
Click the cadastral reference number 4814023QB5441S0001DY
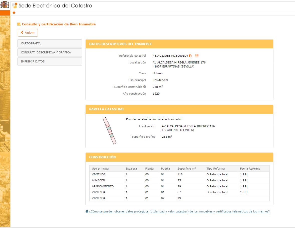(170, 56)
